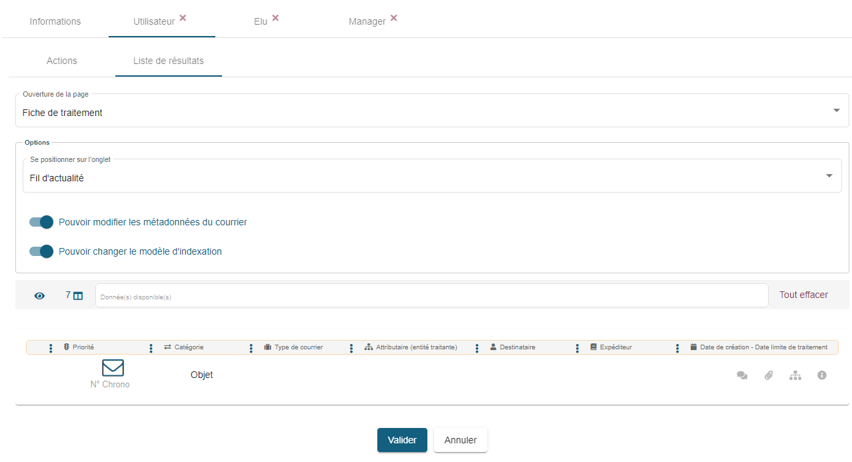
Task: Click the attachments paperclip icon
Action: 769,375
